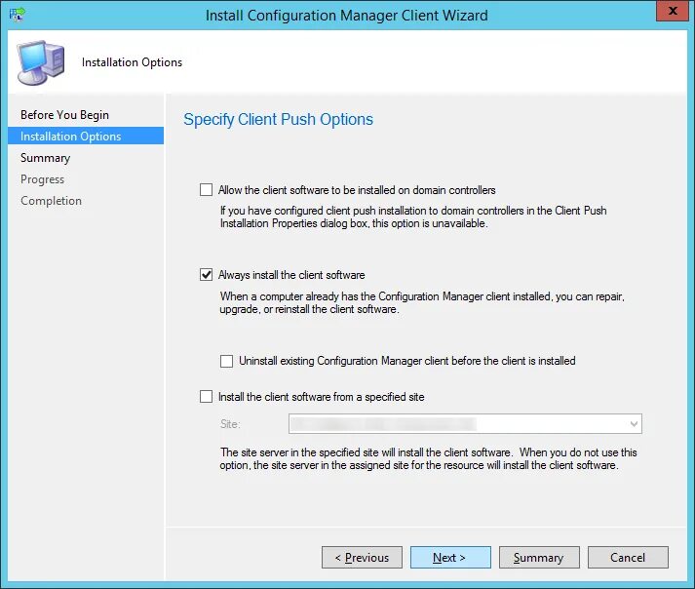Select the Progress step in sidebar
Image resolution: width=695 pixels, height=589 pixels.
[42, 179]
